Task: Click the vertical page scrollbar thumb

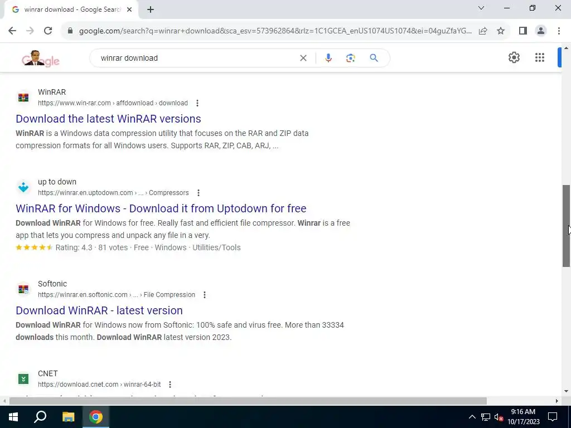Action: (x=566, y=226)
